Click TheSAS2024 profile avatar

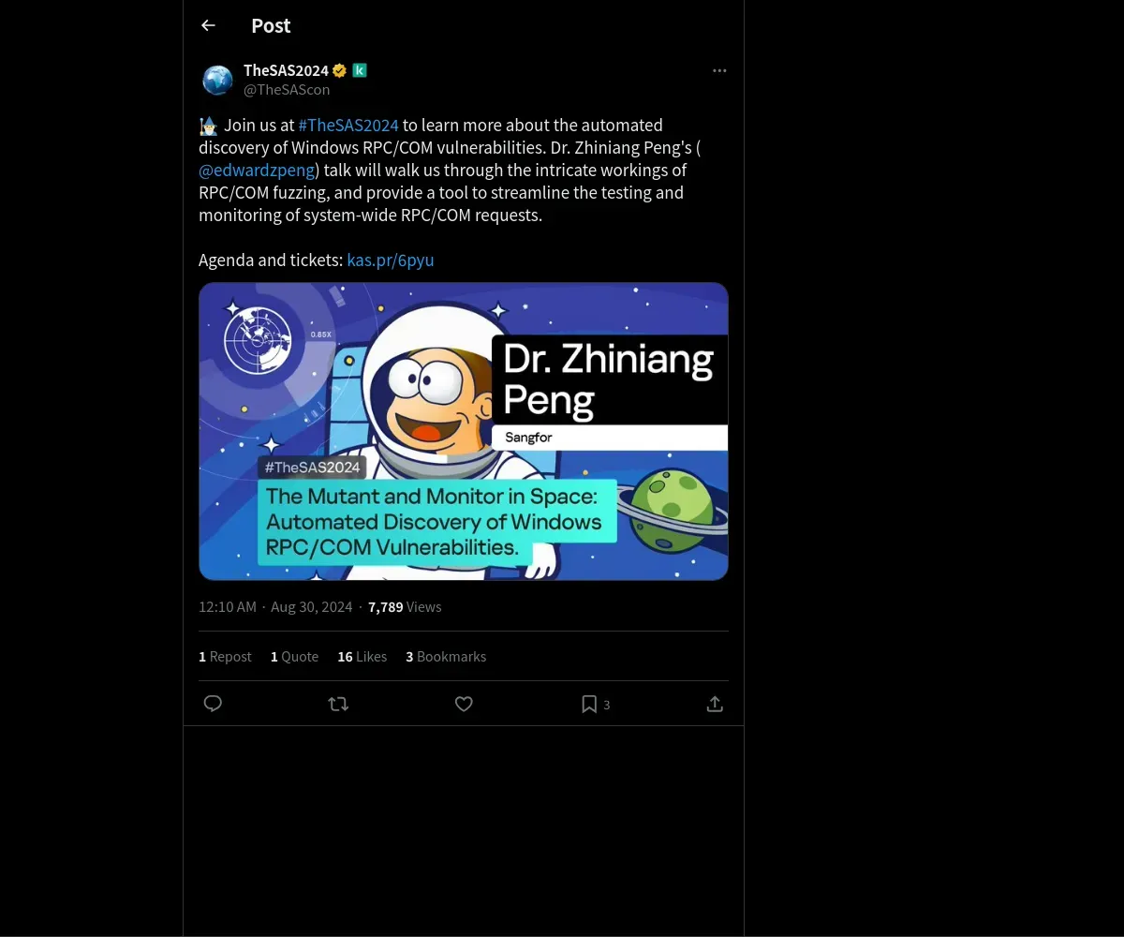[x=217, y=81]
